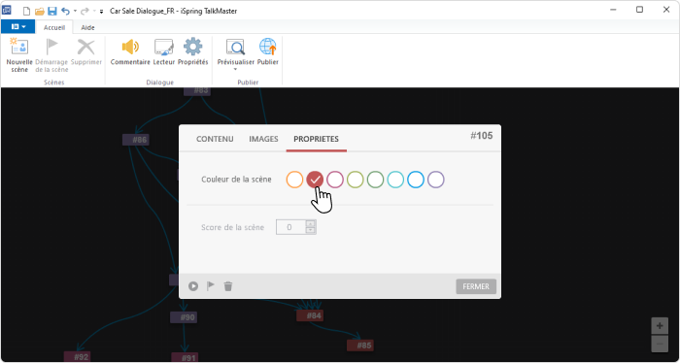
Task: Switch to the IMAGES tab
Action: [263, 139]
